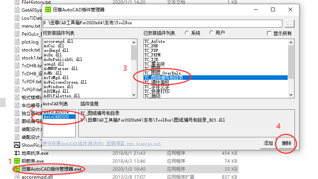Select acmgd.dll in installable plugin list
This screenshot has width=318, height=179.
coord(54,64)
